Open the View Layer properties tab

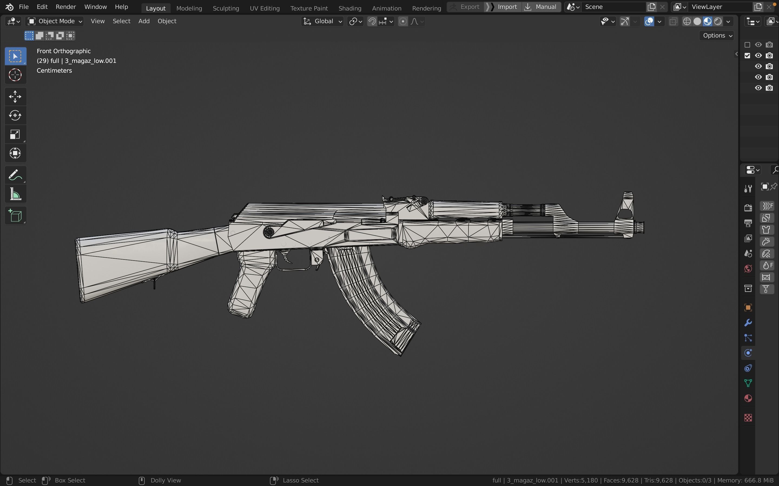pyautogui.click(x=748, y=238)
